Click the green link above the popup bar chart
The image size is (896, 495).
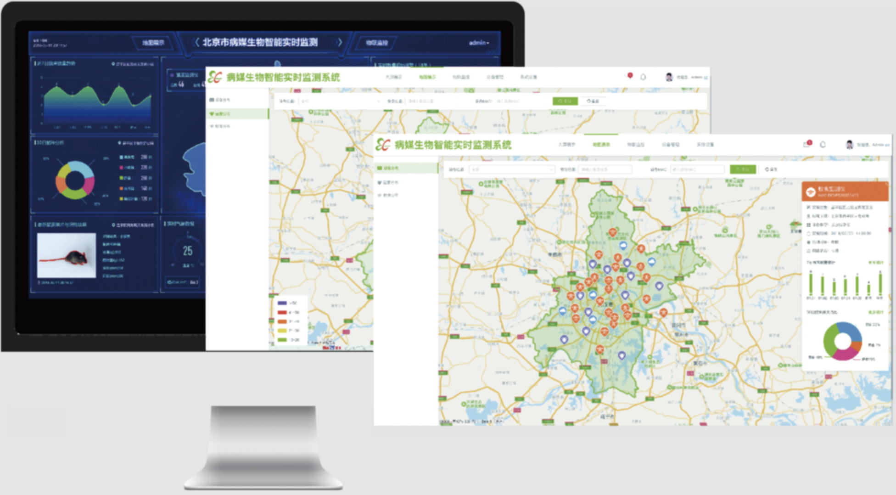click(x=876, y=263)
